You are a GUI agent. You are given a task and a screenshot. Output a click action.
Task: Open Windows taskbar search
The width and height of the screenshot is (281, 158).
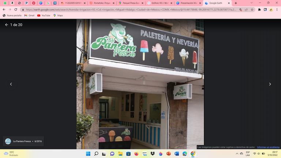click(96, 154)
